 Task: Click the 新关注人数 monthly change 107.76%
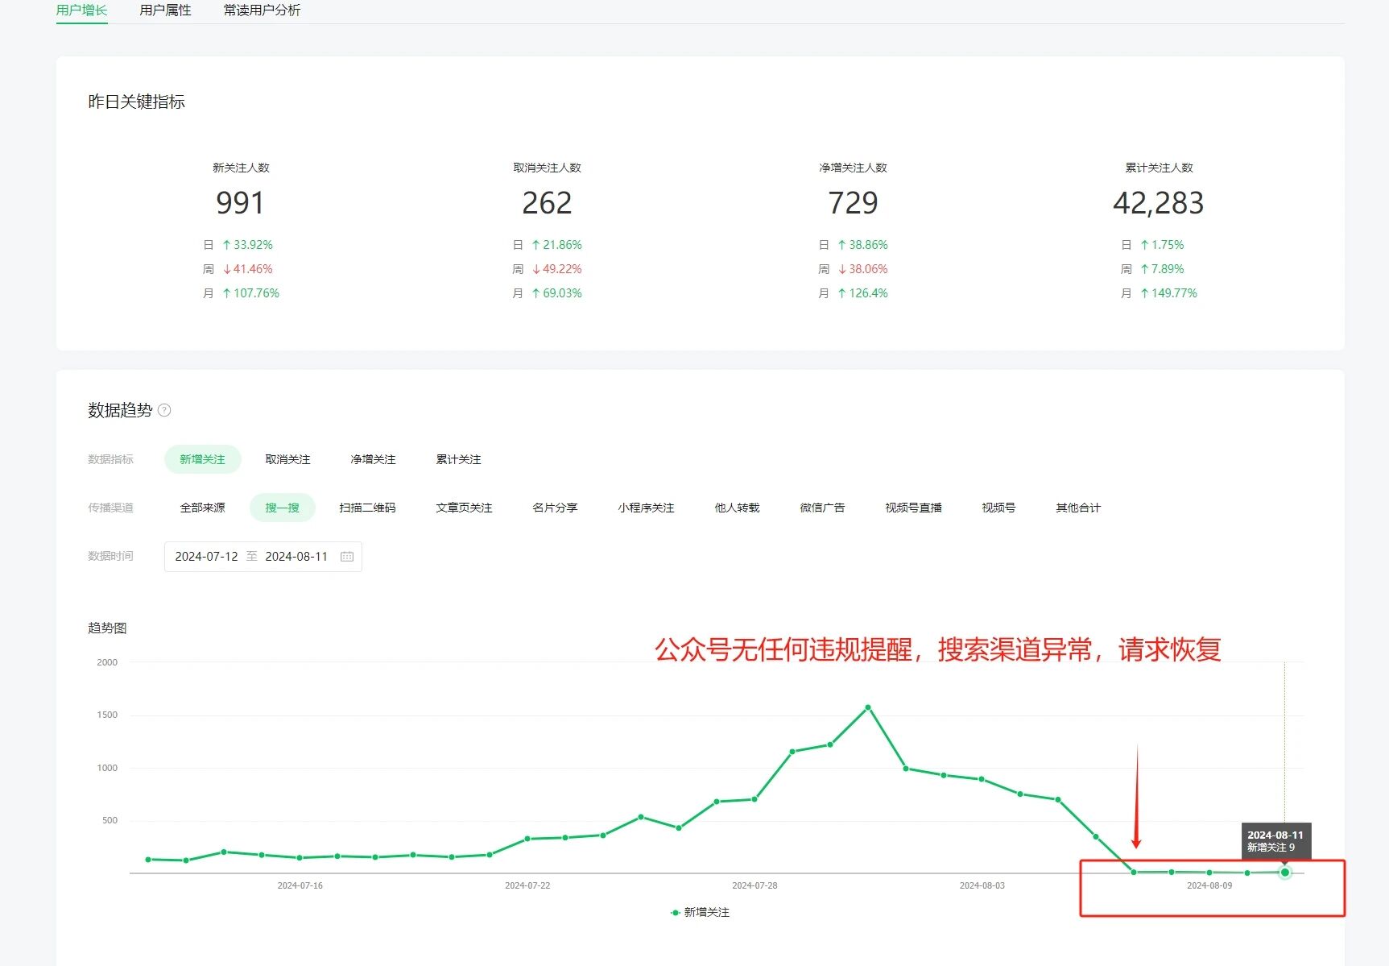pyautogui.click(x=250, y=293)
